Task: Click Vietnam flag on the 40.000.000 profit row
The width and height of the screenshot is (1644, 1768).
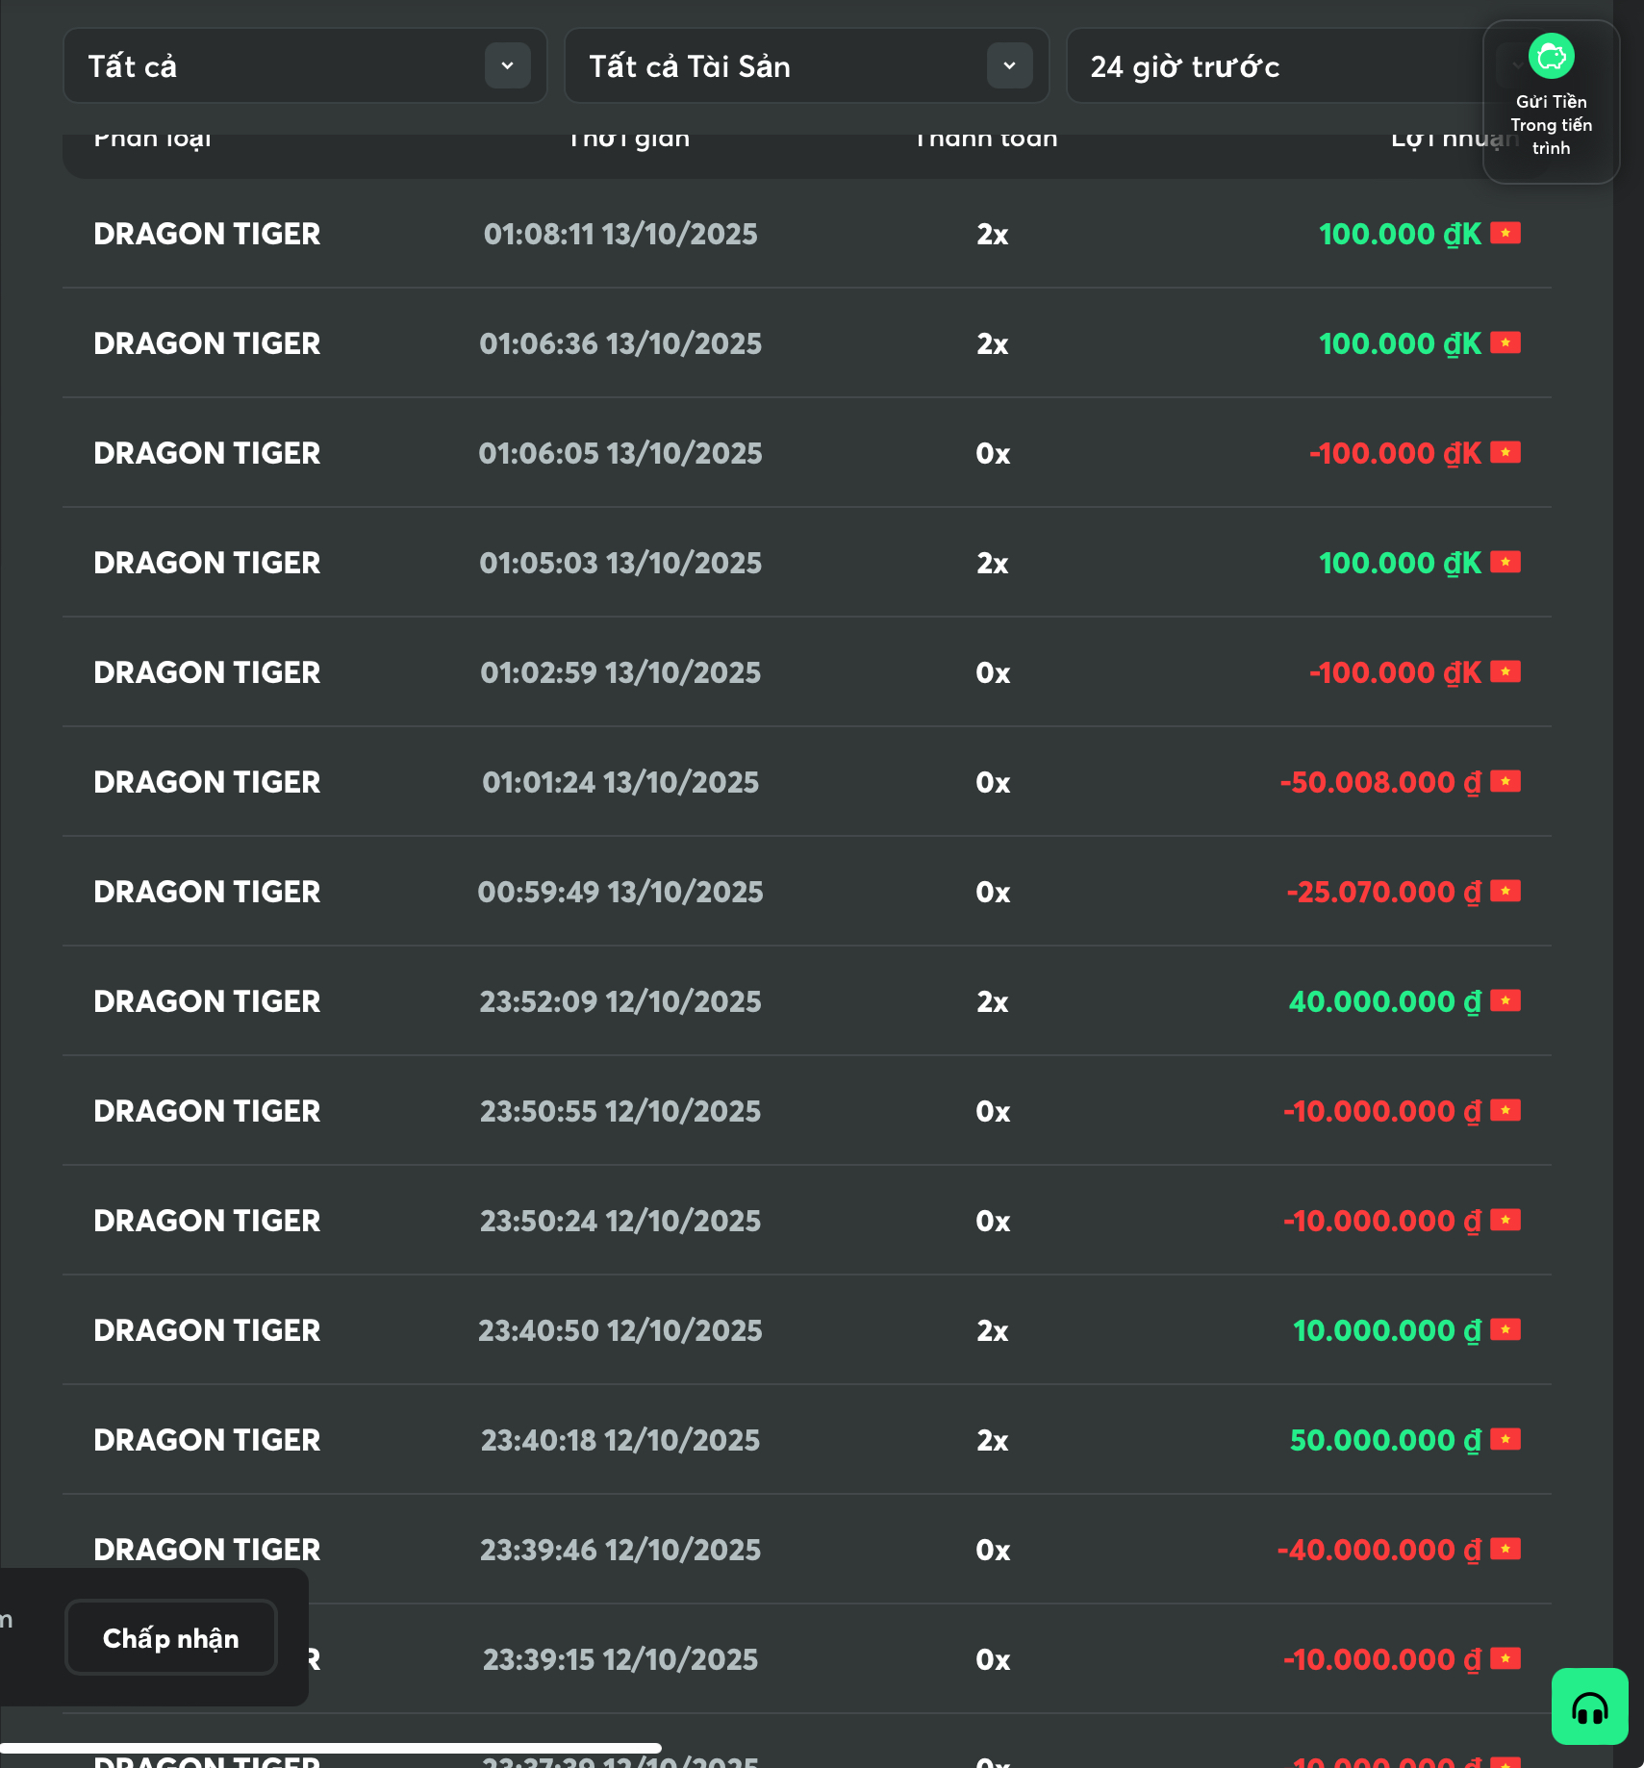Action: pos(1505,1001)
